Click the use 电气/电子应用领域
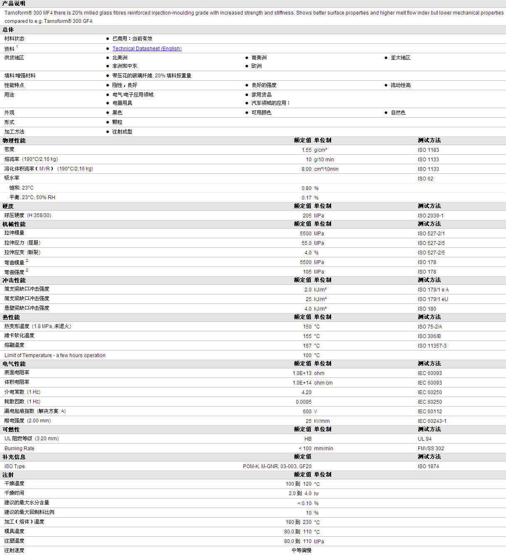The image size is (506, 555). coord(133,95)
